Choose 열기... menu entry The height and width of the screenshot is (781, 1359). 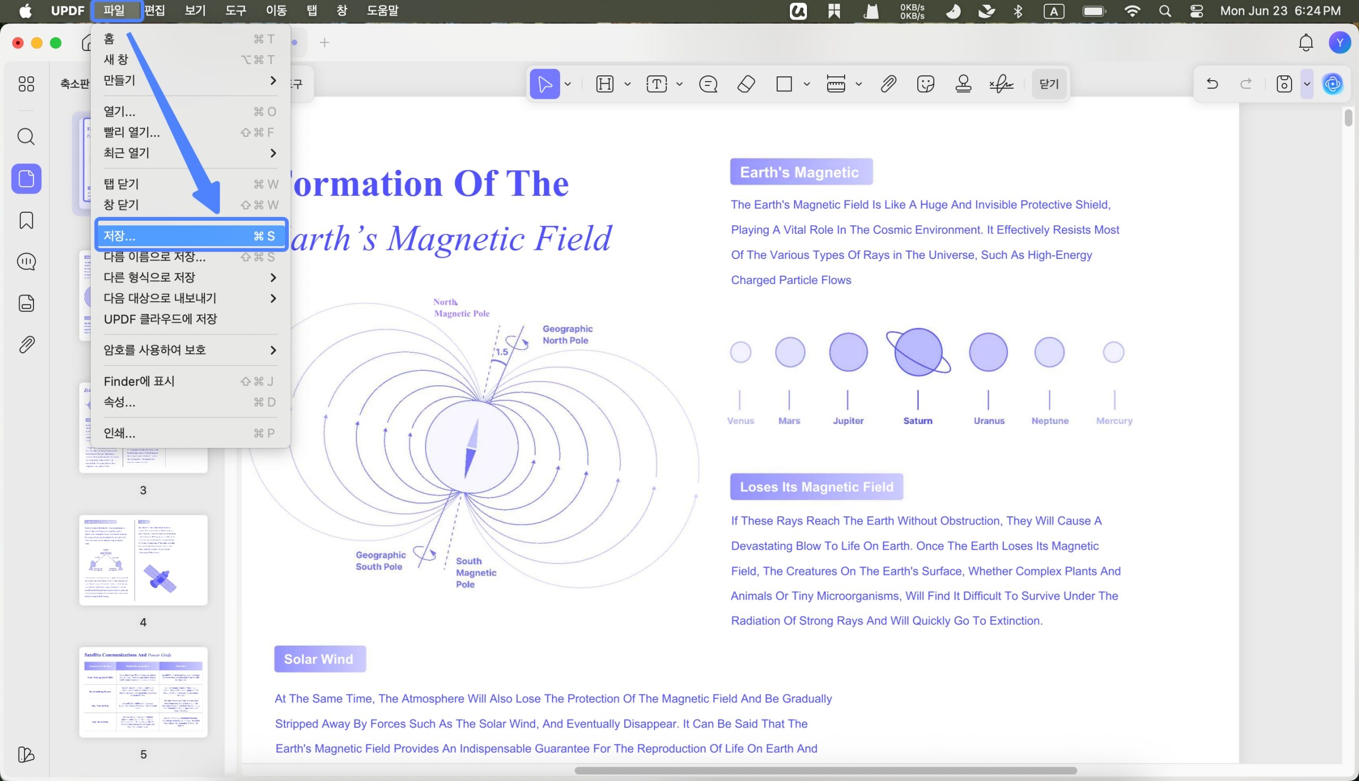pyautogui.click(x=191, y=111)
